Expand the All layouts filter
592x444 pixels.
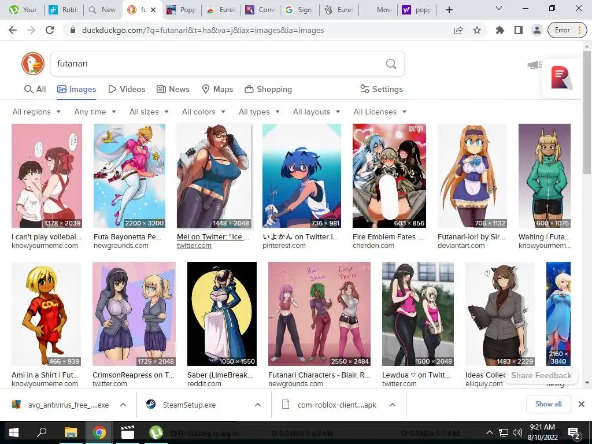pyautogui.click(x=317, y=112)
